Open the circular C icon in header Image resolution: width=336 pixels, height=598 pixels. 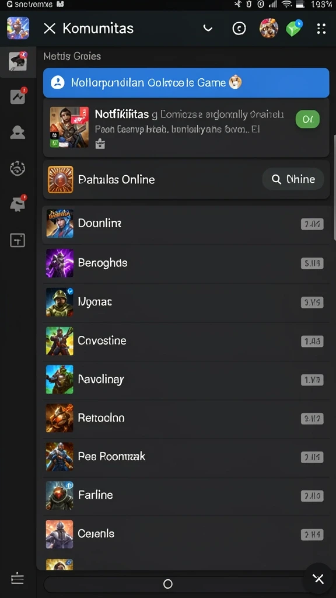[239, 28]
